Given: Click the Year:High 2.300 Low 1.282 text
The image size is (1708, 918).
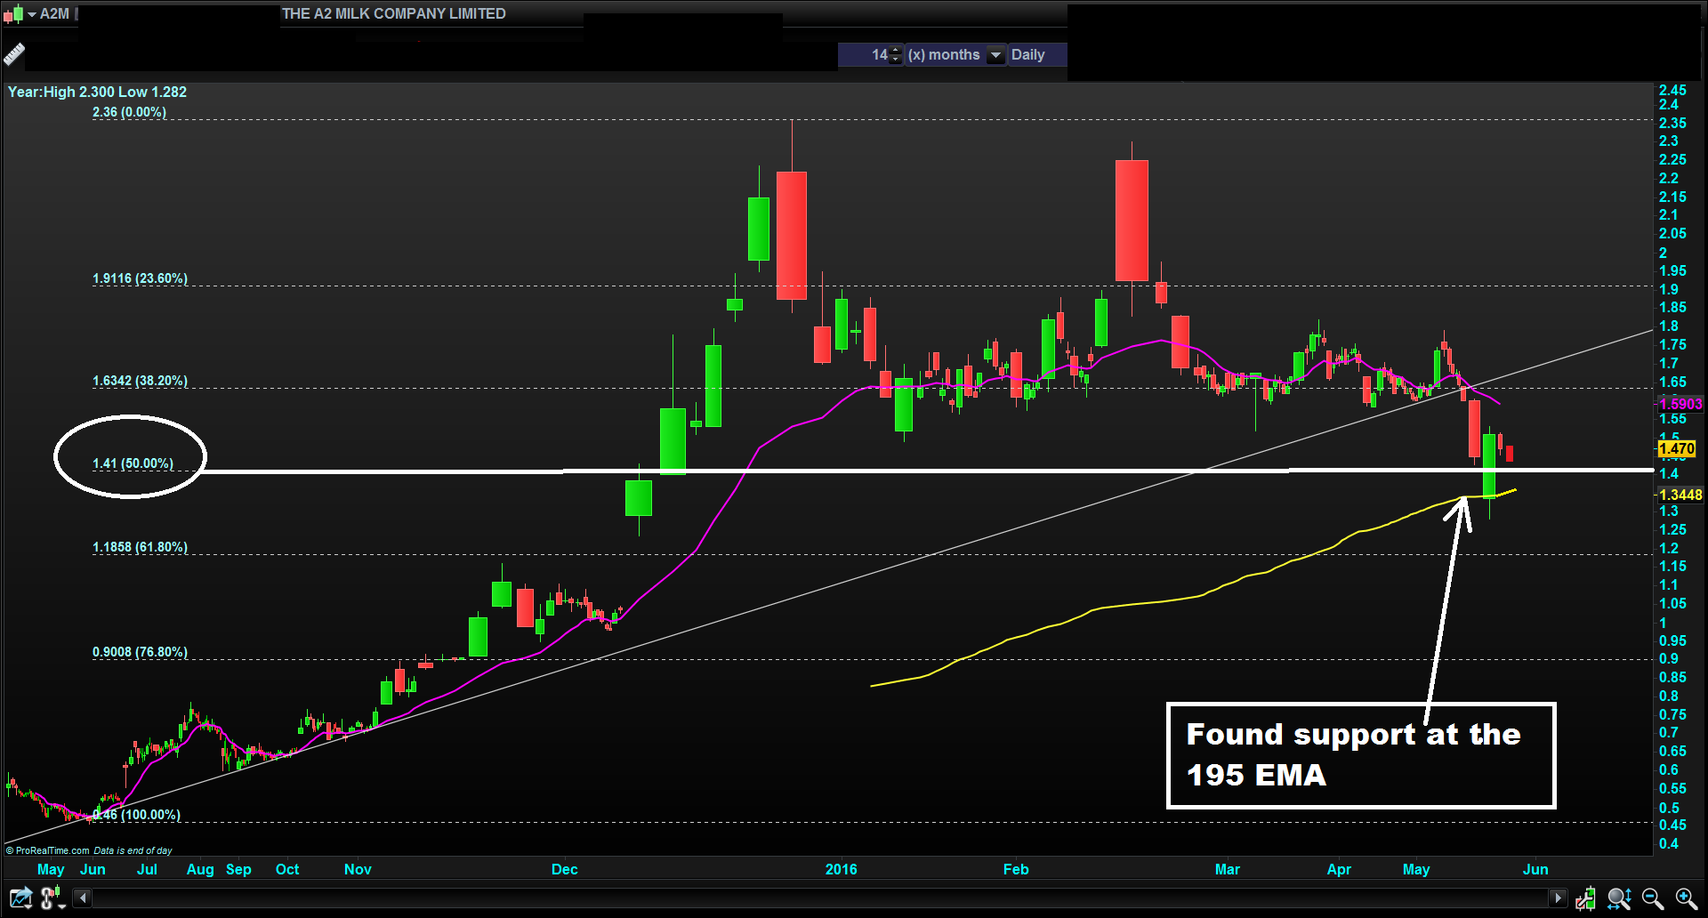Looking at the screenshot, I should [97, 92].
